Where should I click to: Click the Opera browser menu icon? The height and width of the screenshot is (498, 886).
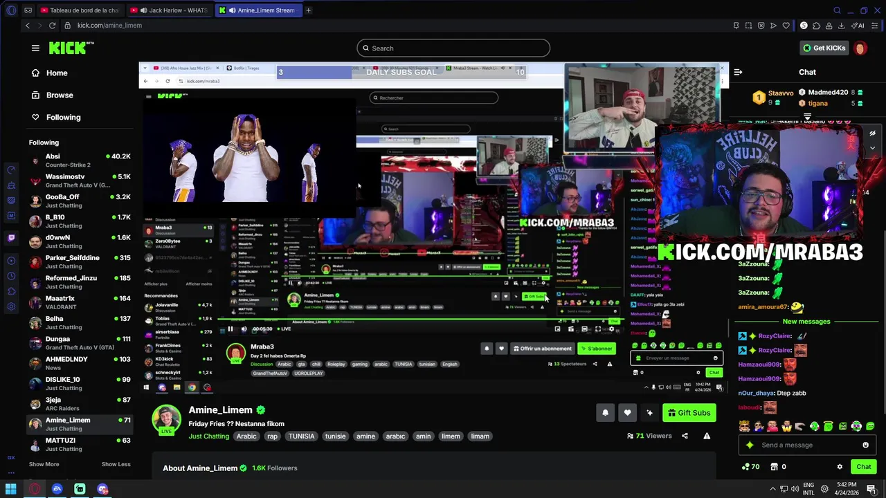11,10
